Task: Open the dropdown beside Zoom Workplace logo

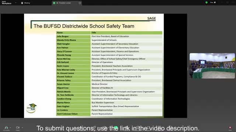Action: coord(16,3)
